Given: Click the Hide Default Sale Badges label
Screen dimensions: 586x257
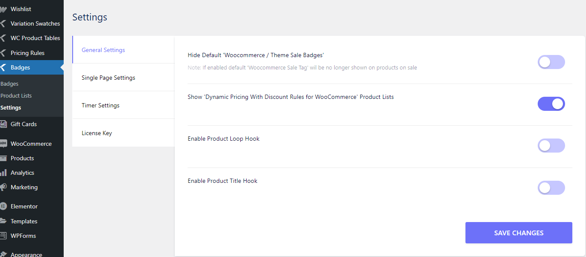Looking at the screenshot, I should click(256, 55).
